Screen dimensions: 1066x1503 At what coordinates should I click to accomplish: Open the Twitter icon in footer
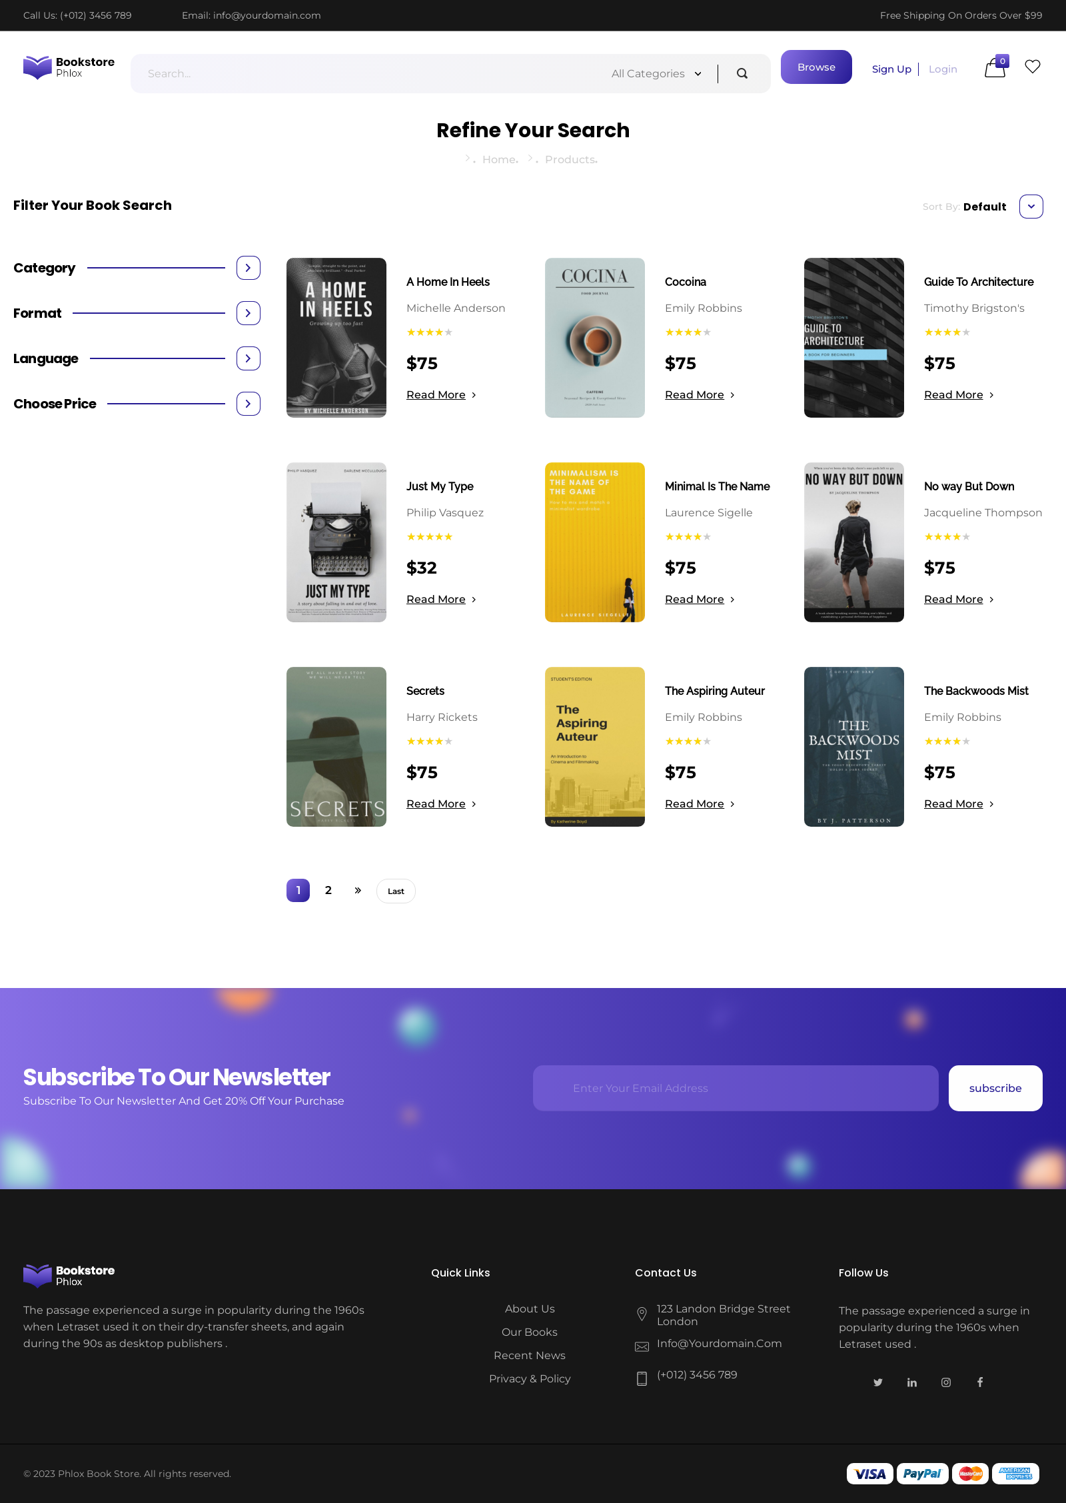878,1382
